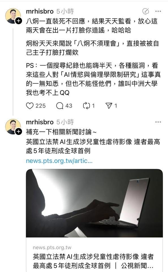Open comments on the first post
Viewport: 168px width, 272px height.
click(x=60, y=106)
